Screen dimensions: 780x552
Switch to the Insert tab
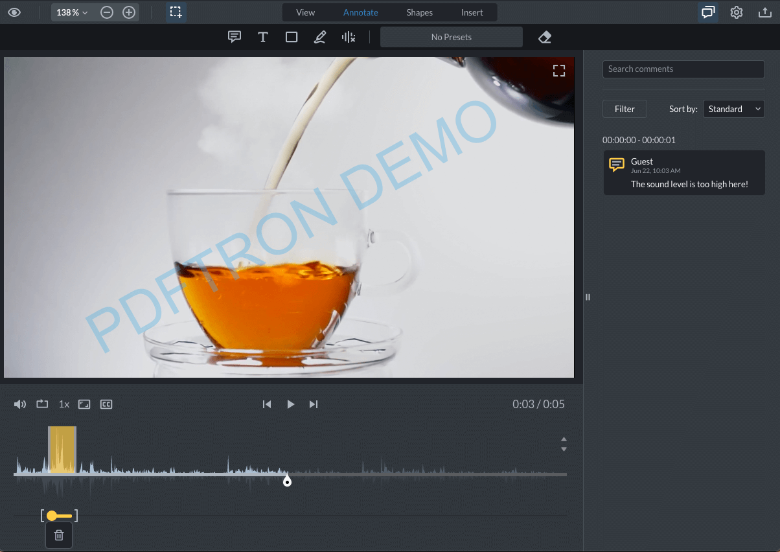click(x=472, y=12)
